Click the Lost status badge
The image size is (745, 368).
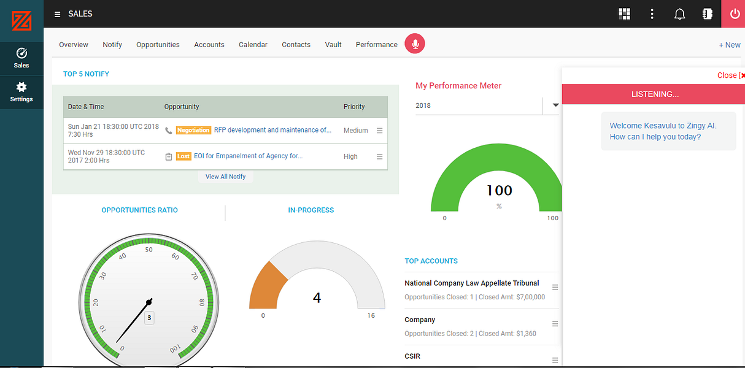click(x=183, y=156)
